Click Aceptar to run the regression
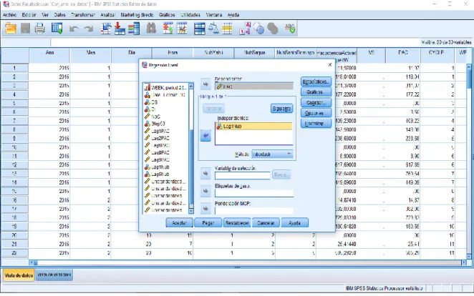Screen dimensions: 474x296 click(179, 223)
